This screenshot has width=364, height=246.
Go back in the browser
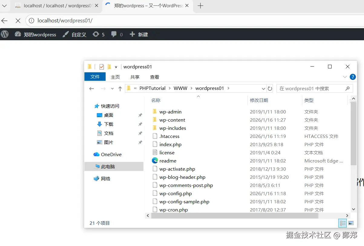(4, 21)
